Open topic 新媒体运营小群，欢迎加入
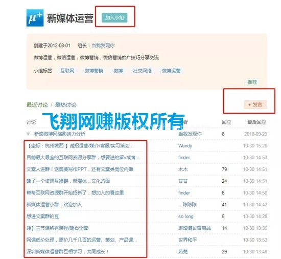281x259 pixels. [x=54, y=205]
